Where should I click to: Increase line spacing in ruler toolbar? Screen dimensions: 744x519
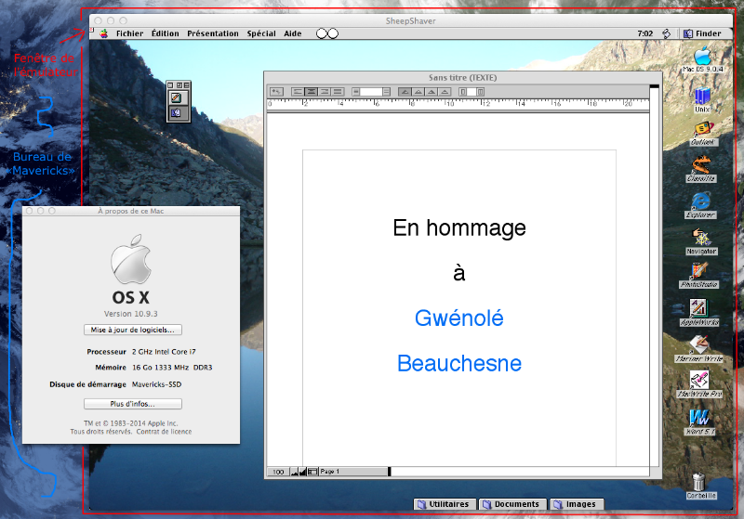coord(386,92)
